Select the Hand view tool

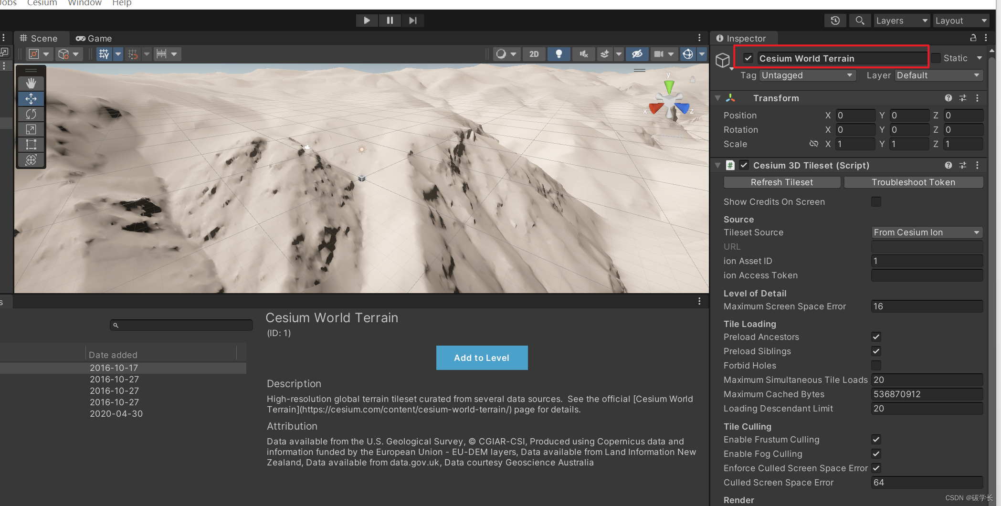coord(31,84)
